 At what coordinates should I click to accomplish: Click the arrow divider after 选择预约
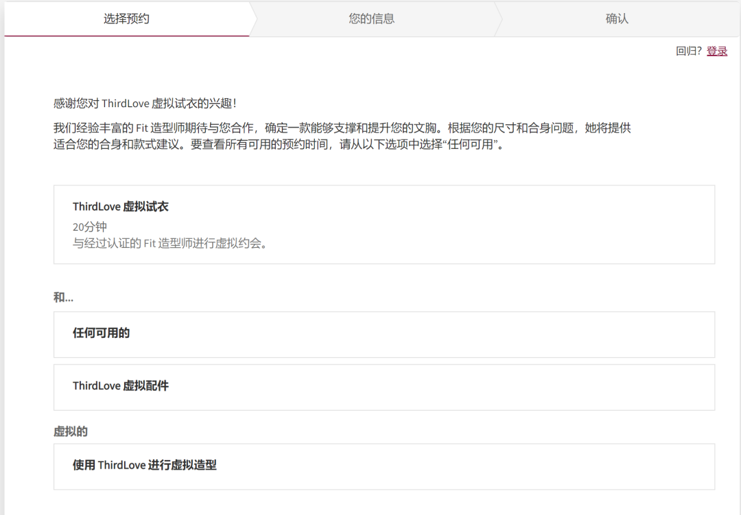[253, 19]
